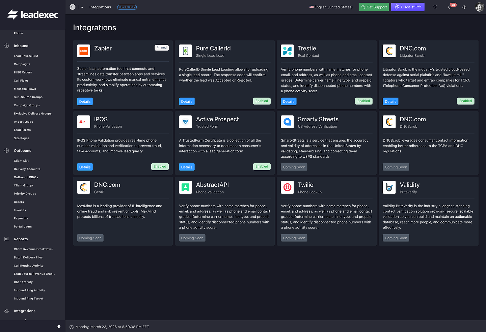Disable the Active Prospect integration
This screenshot has height=332, width=486.
click(x=262, y=166)
